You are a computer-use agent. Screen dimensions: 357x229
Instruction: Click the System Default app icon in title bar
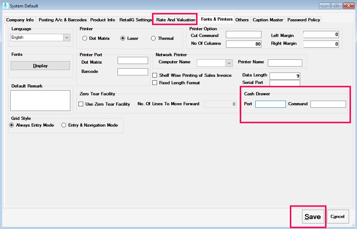[x=5, y=6]
